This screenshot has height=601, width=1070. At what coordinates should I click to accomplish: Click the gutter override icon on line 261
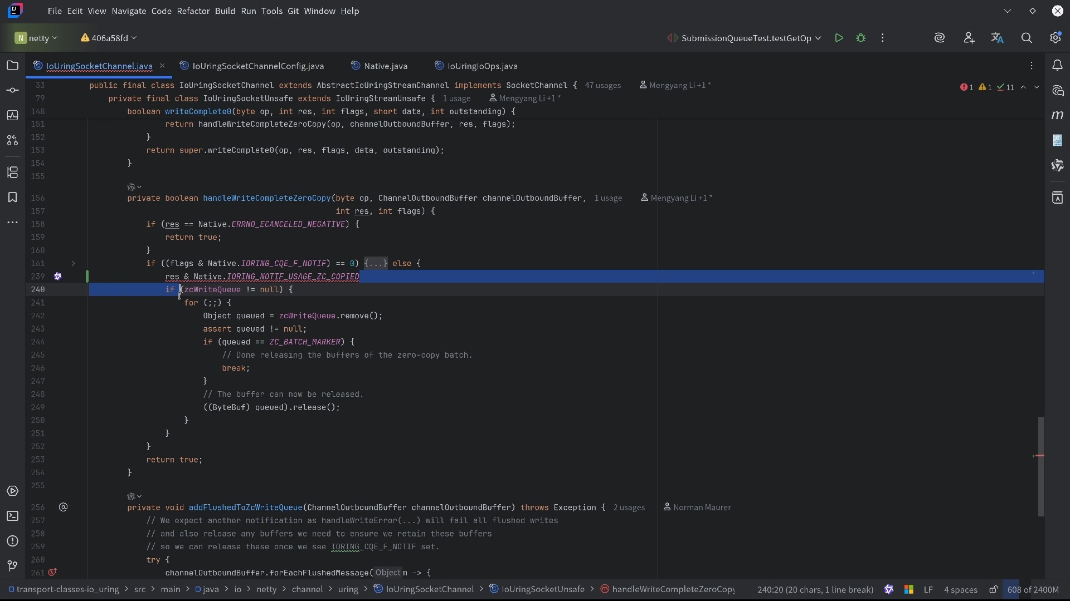pyautogui.click(x=52, y=573)
